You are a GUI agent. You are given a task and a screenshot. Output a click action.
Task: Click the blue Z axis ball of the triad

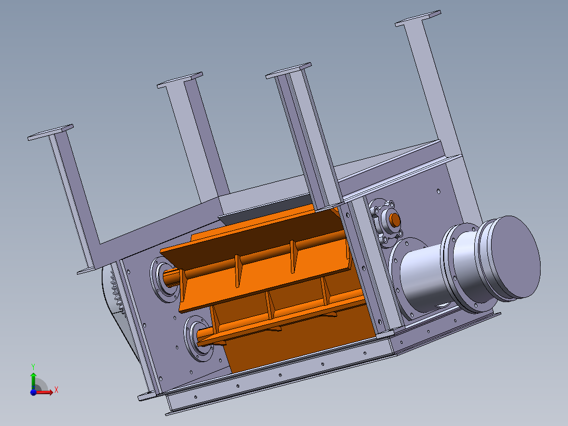(x=33, y=392)
